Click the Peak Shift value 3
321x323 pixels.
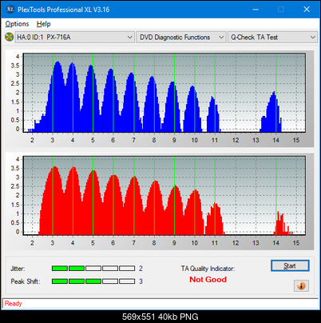[141, 281]
